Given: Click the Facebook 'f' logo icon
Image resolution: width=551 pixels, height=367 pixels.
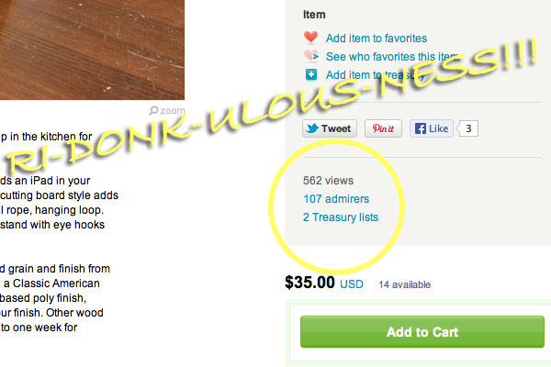Looking at the screenshot, I should pyautogui.click(x=421, y=128).
